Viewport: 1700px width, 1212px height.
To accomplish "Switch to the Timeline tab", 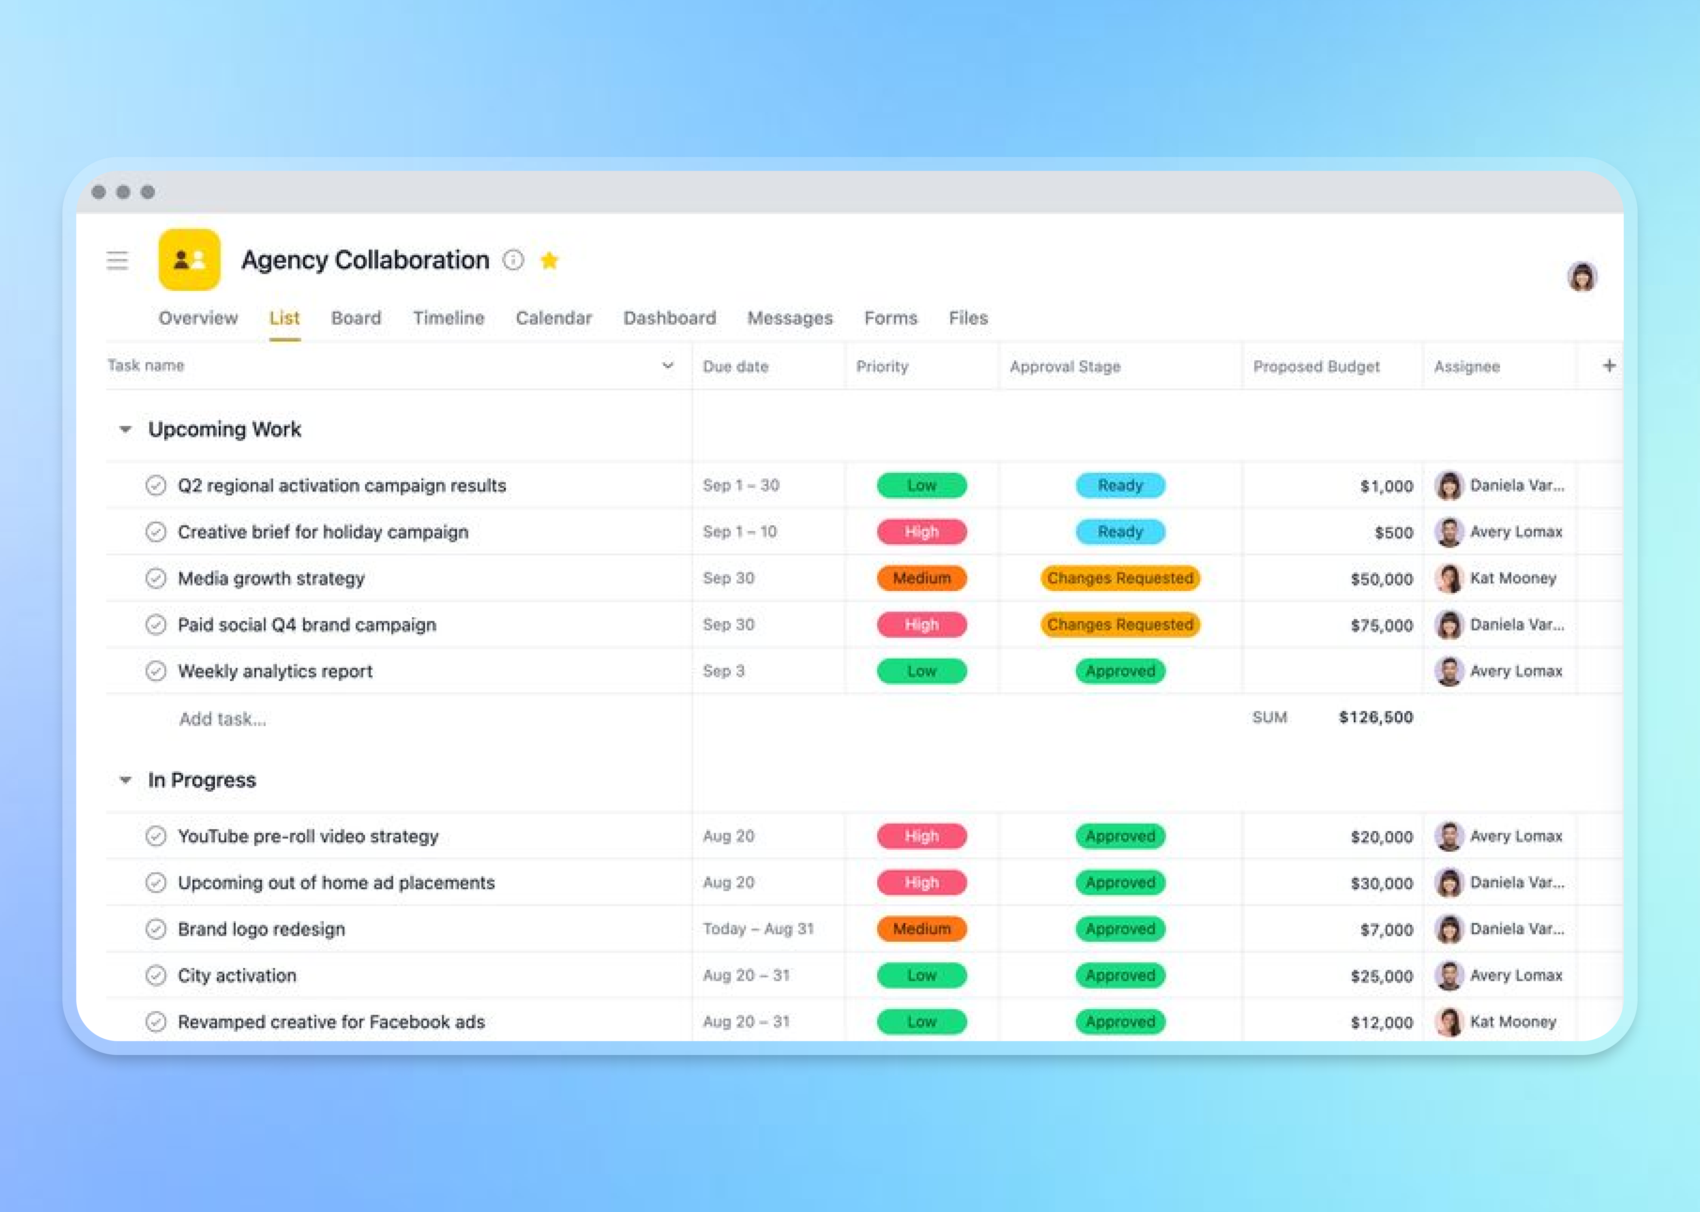I will pyautogui.click(x=449, y=318).
